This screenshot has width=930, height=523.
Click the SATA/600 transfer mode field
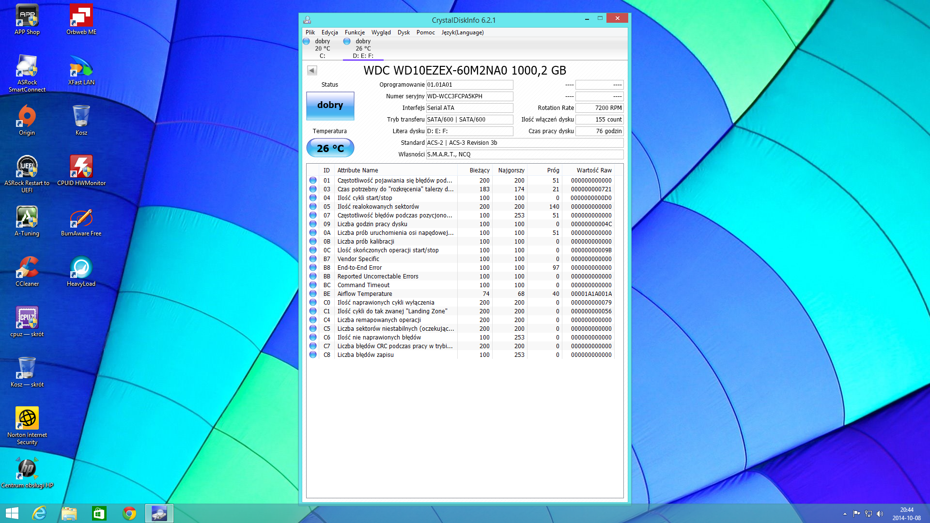[x=469, y=120]
